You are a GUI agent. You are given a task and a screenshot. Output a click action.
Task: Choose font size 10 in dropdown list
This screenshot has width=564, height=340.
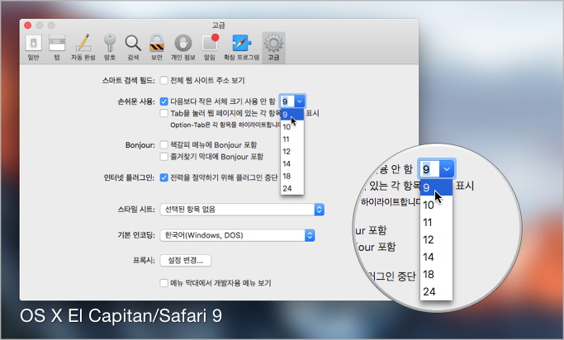[292, 127]
